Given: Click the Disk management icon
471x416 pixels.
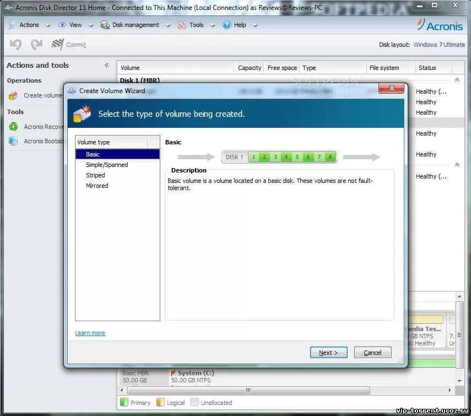Looking at the screenshot, I should 105,25.
